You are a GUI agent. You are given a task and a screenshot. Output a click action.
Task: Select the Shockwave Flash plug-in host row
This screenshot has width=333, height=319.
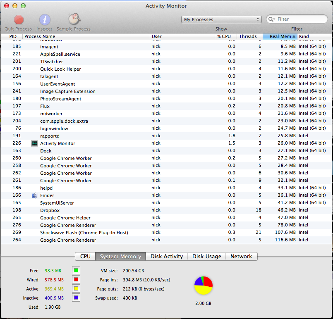click(x=166, y=232)
